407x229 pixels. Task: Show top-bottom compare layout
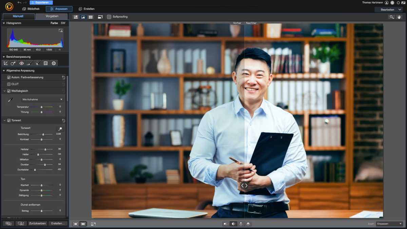tap(241, 224)
